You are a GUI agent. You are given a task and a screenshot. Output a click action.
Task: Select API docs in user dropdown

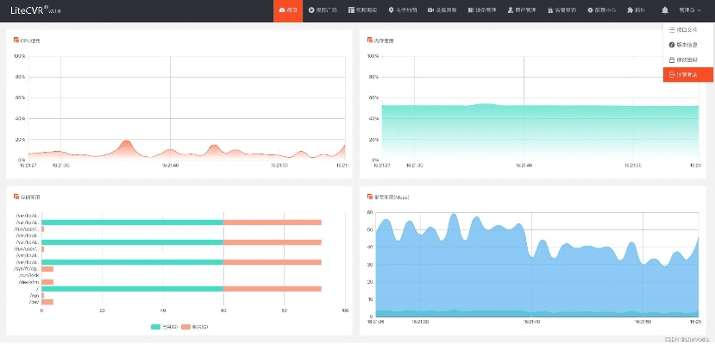687,30
